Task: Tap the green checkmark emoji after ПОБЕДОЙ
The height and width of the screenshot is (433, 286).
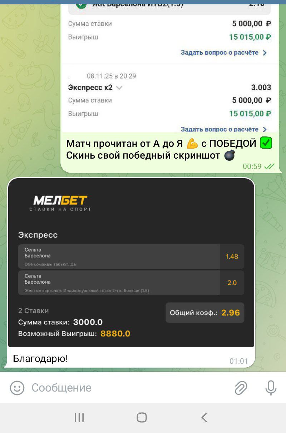Action: pyautogui.click(x=266, y=143)
